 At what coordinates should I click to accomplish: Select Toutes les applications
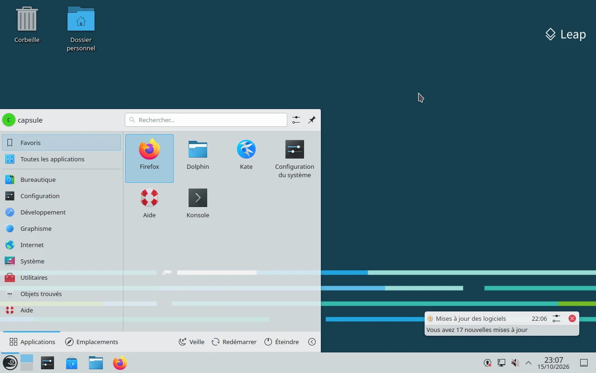pos(61,159)
